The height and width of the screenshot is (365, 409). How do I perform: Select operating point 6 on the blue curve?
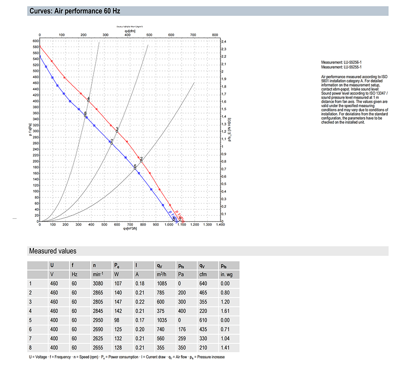tap(135, 168)
